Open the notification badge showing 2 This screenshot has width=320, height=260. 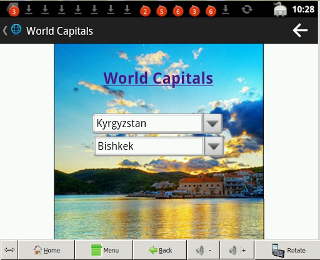pos(145,11)
